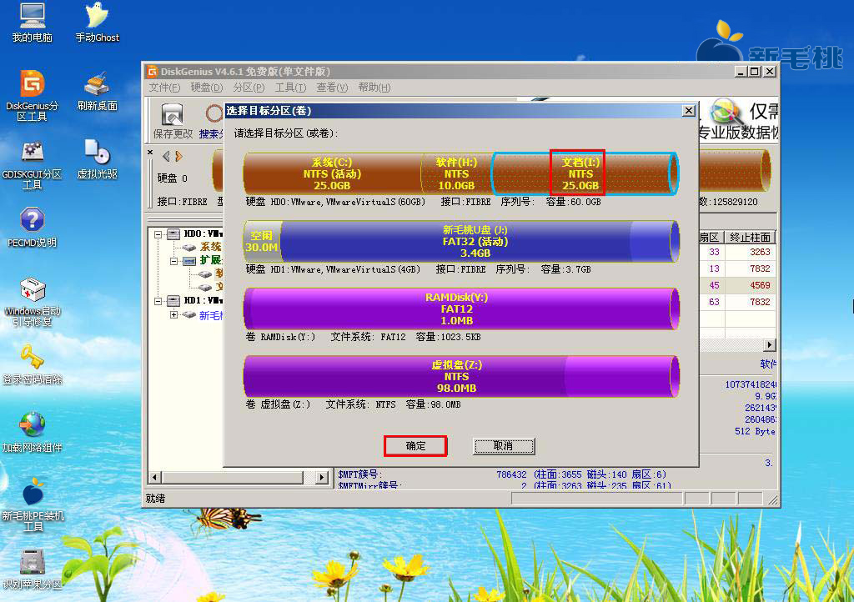Click the 卷 RAMDisk(Y:) info line
854x602 pixels.
(x=363, y=337)
